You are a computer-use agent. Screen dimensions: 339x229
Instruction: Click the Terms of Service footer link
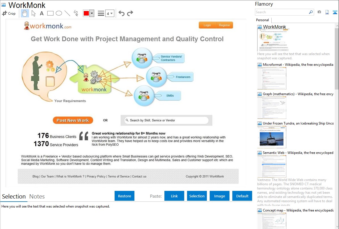point(119,176)
